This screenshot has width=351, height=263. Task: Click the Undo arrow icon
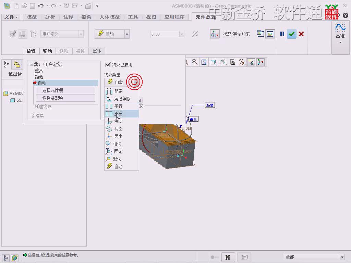[41, 6]
